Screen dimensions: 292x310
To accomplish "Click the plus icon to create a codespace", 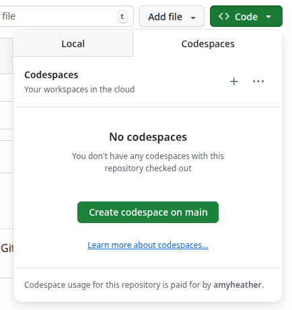I will tap(233, 82).
